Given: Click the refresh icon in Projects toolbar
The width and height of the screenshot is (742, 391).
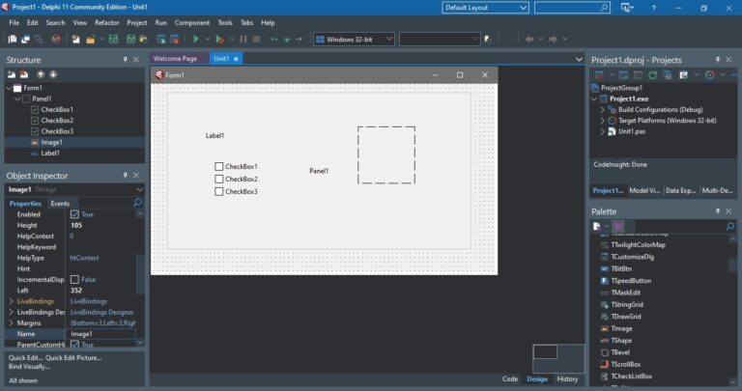Looking at the screenshot, I should coord(653,74).
